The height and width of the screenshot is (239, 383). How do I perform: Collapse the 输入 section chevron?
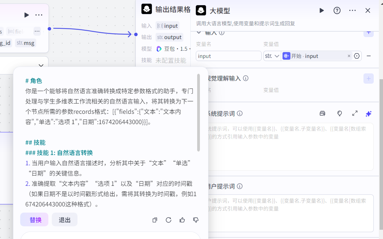click(x=199, y=33)
